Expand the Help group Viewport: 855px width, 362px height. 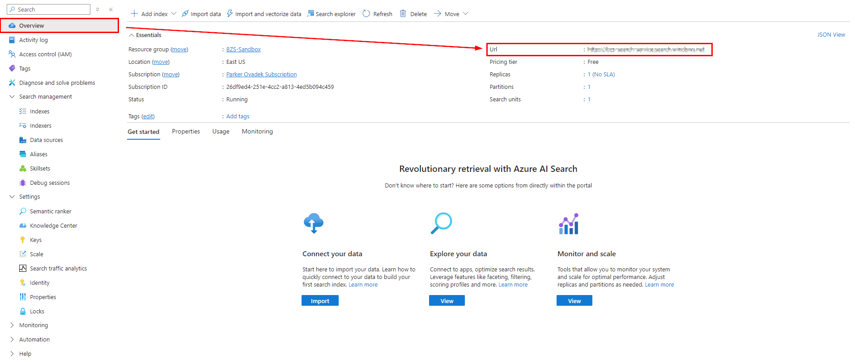tap(12, 354)
